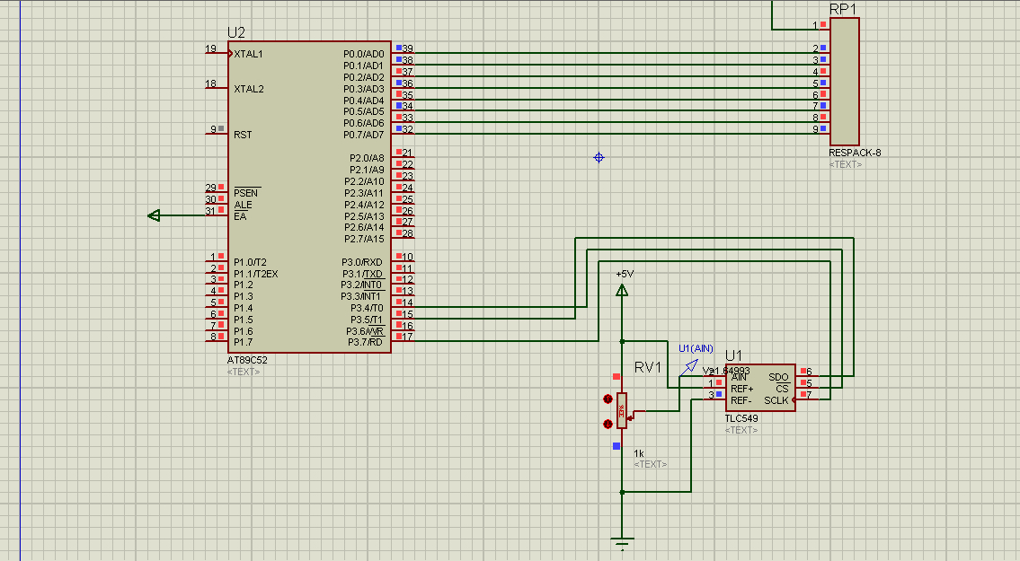
Task: Click the AT89C52 part name label
Action: (x=247, y=359)
